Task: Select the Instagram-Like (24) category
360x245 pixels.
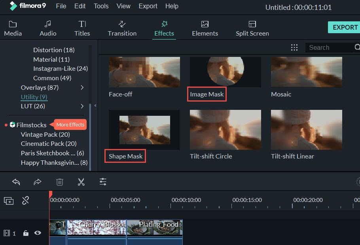Action: [61, 69]
